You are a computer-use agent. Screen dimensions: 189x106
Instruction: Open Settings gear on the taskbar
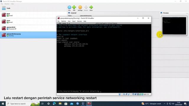tap(48, 104)
